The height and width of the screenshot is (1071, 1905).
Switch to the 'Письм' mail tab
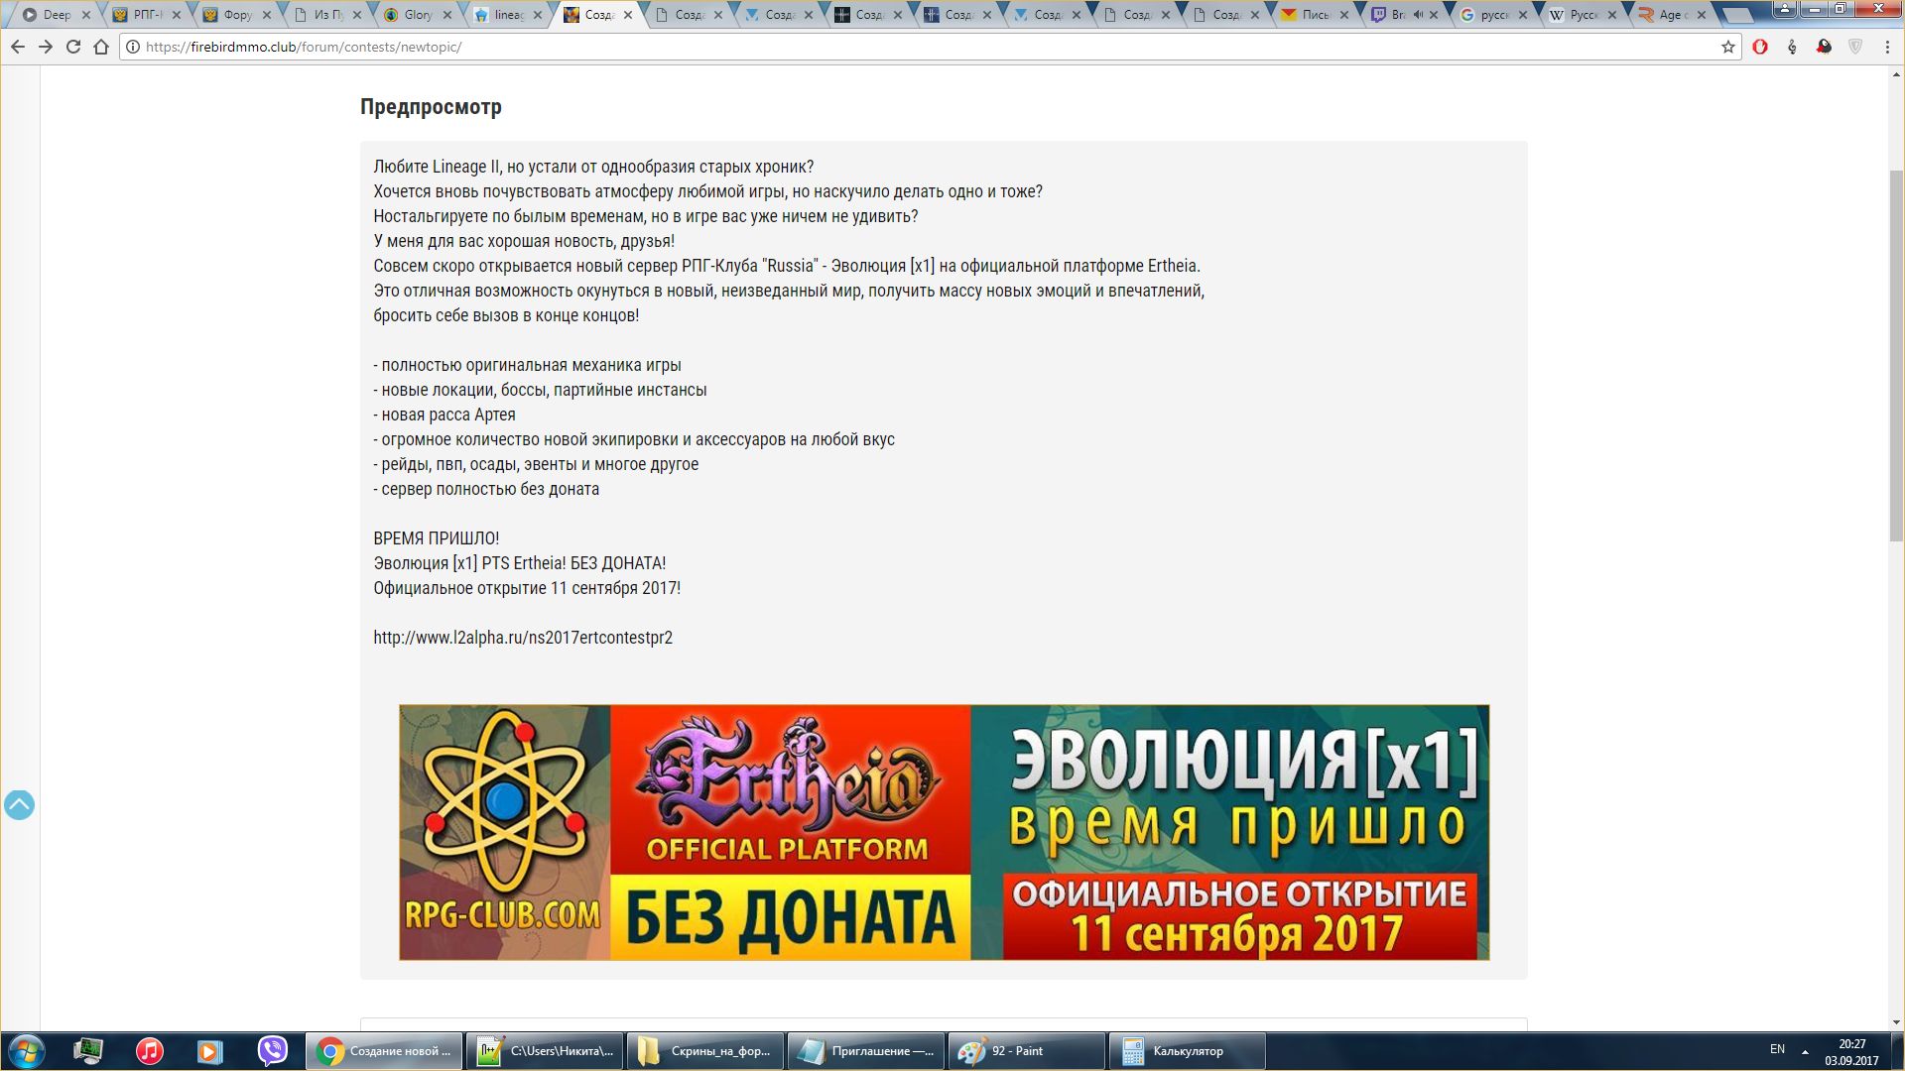click(x=1316, y=15)
